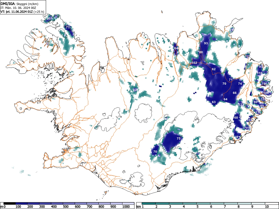The width and height of the screenshot is (279, 209).
Task: Click the '10' label in the kilometer legend
Action: 267,207
